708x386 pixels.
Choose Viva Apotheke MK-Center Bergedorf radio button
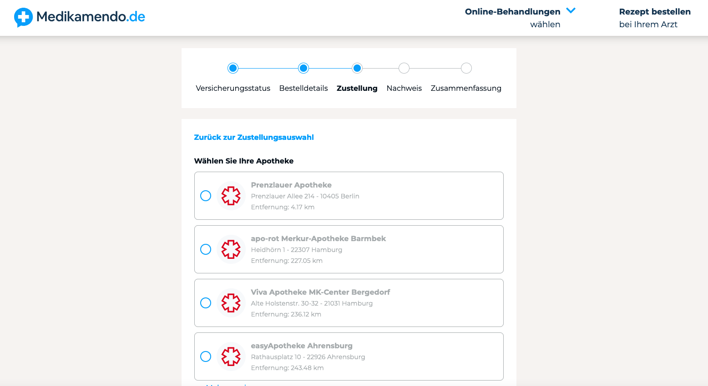(x=206, y=303)
